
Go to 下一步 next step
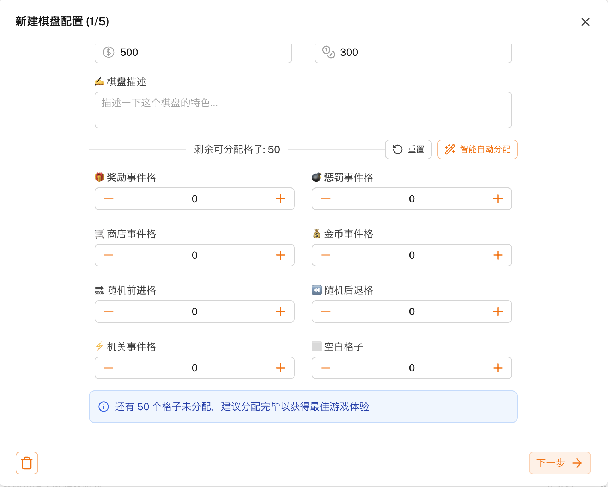point(559,463)
